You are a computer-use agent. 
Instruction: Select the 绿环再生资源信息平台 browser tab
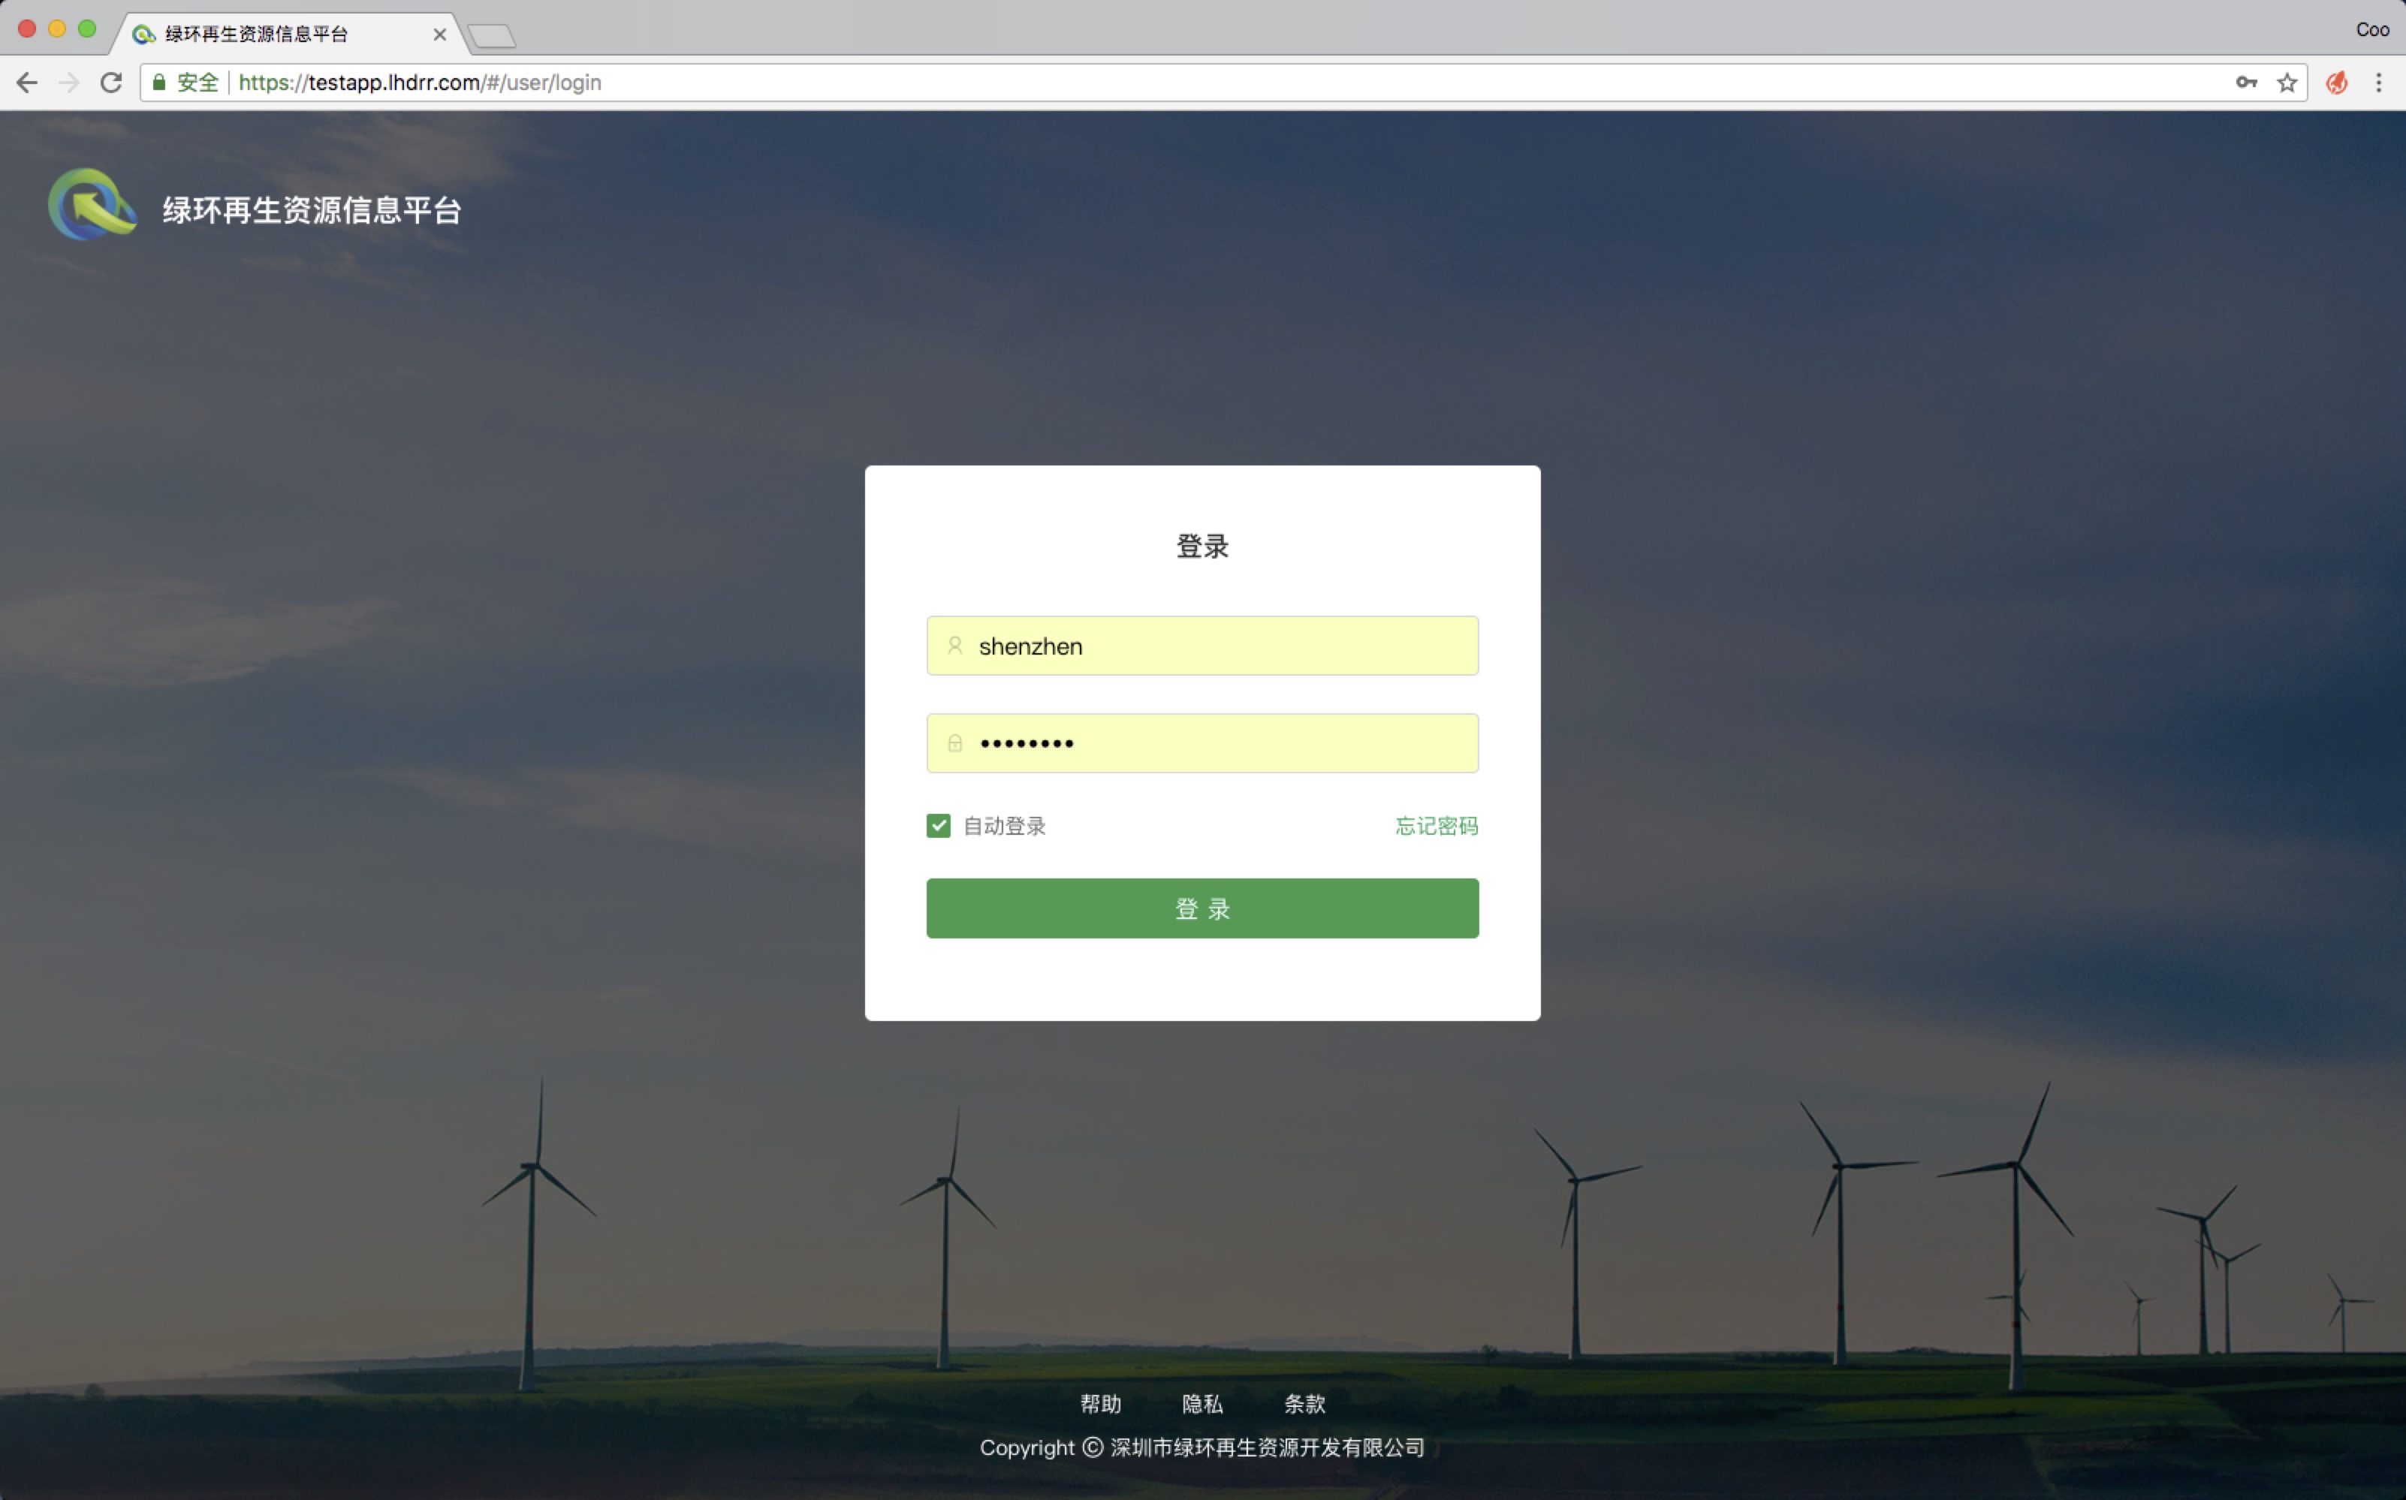256,34
